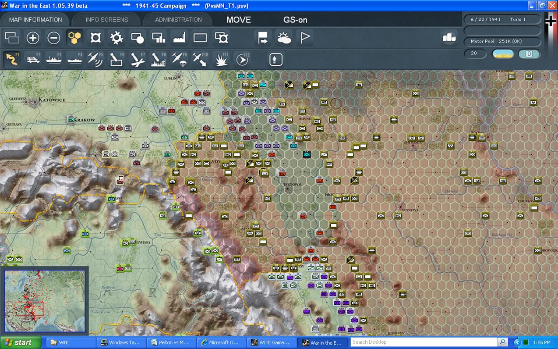Select the F10 air transfer mode
Screen dimensions: 558x349
tap(200, 59)
